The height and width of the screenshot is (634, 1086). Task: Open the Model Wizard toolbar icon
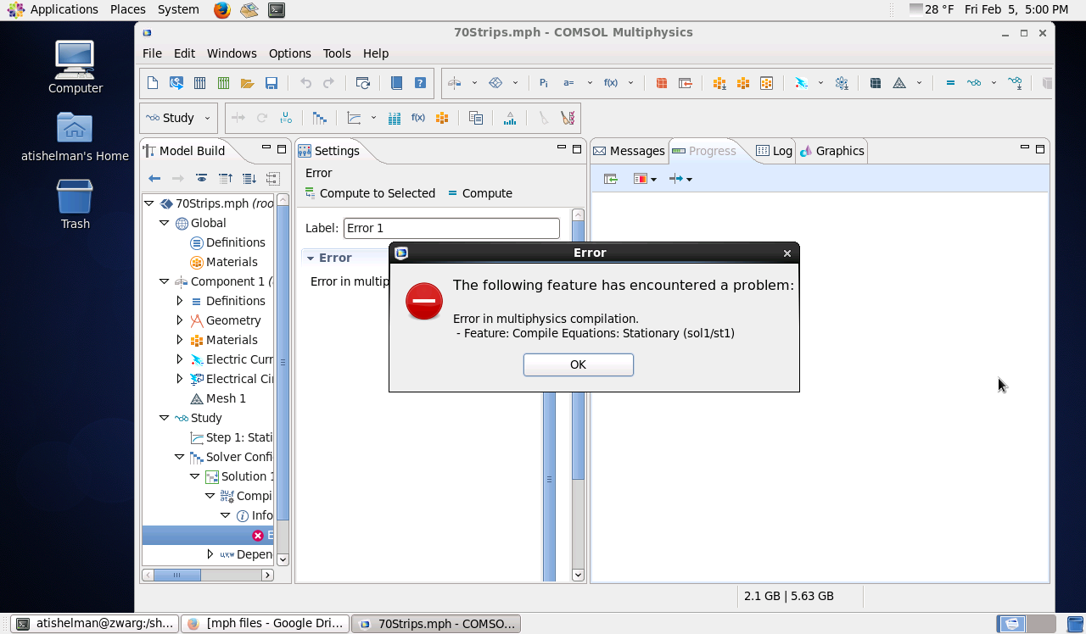176,83
